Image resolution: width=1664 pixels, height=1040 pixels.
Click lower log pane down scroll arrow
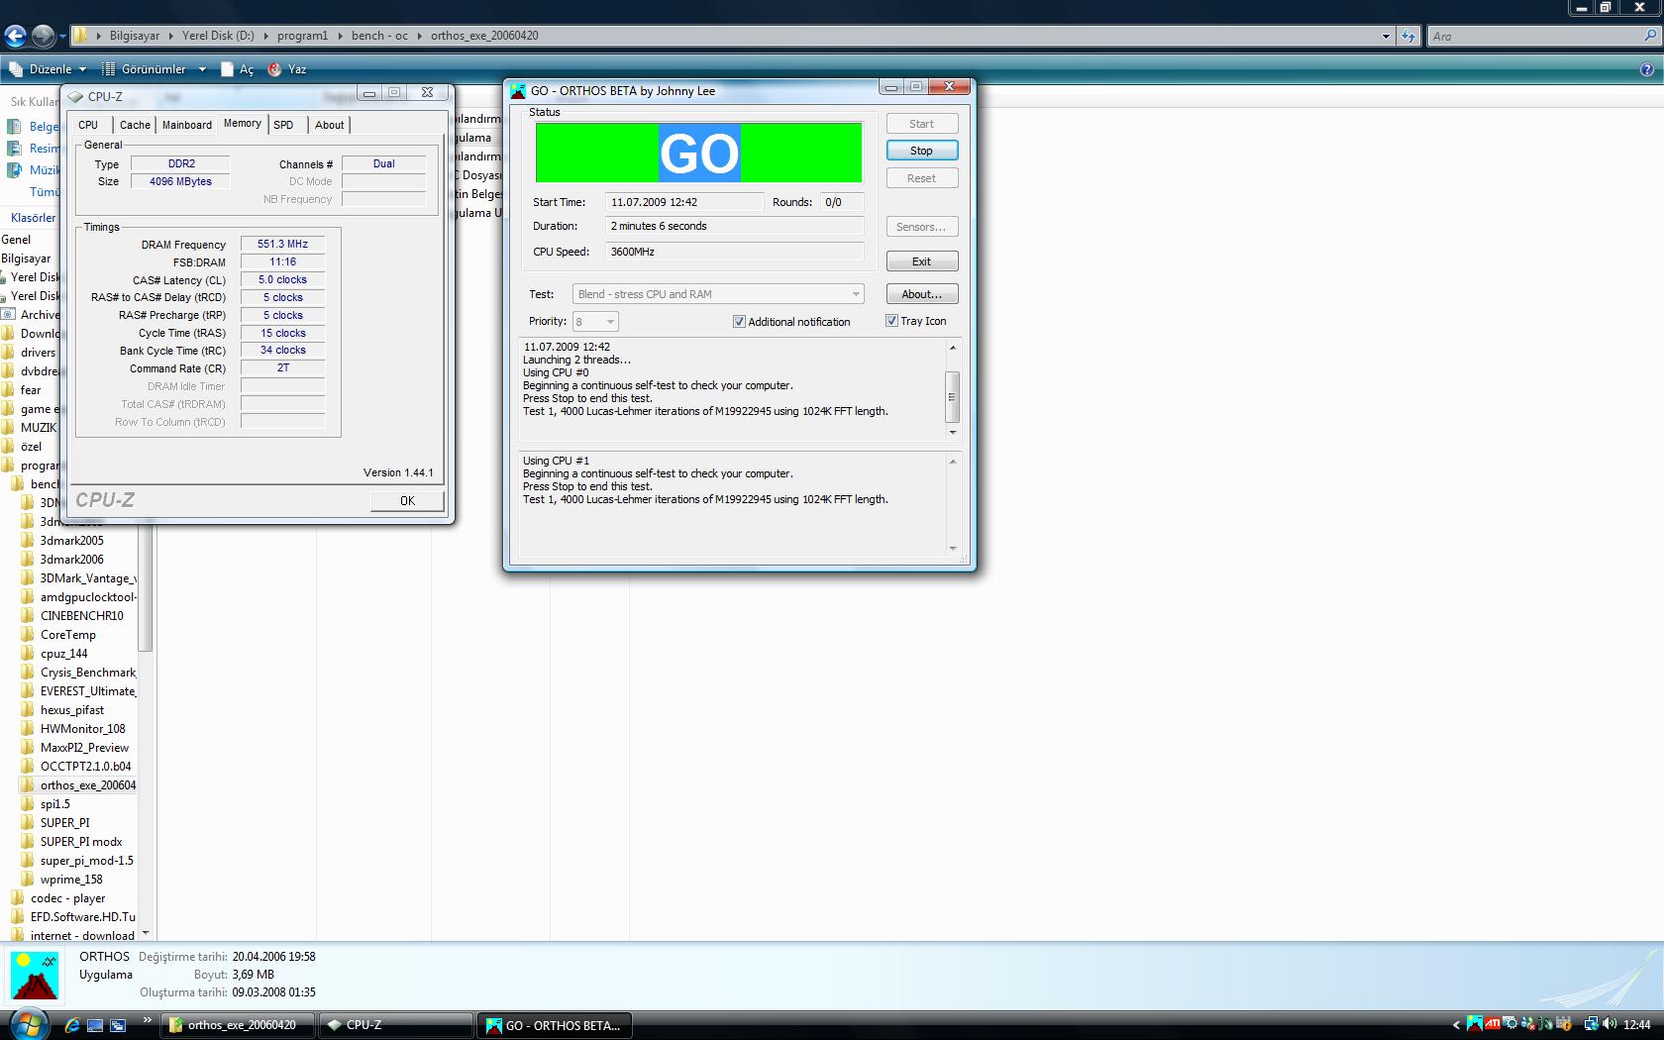tap(953, 549)
